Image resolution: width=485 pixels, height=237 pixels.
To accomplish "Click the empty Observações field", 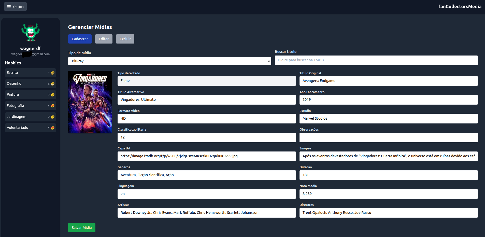I will (389, 137).
